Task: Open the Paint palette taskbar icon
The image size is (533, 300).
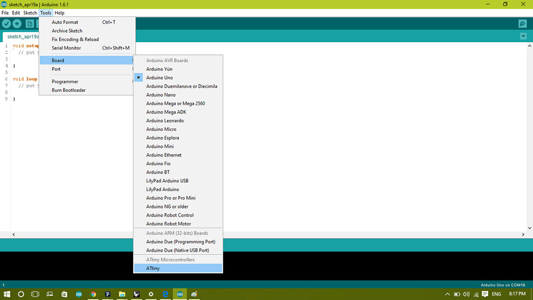Action: 194,294
